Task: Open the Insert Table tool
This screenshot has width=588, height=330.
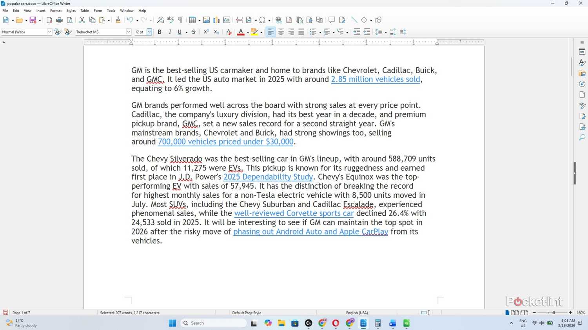Action: pyautogui.click(x=192, y=20)
